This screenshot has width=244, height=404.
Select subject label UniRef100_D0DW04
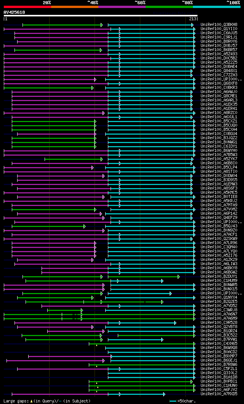219,176
